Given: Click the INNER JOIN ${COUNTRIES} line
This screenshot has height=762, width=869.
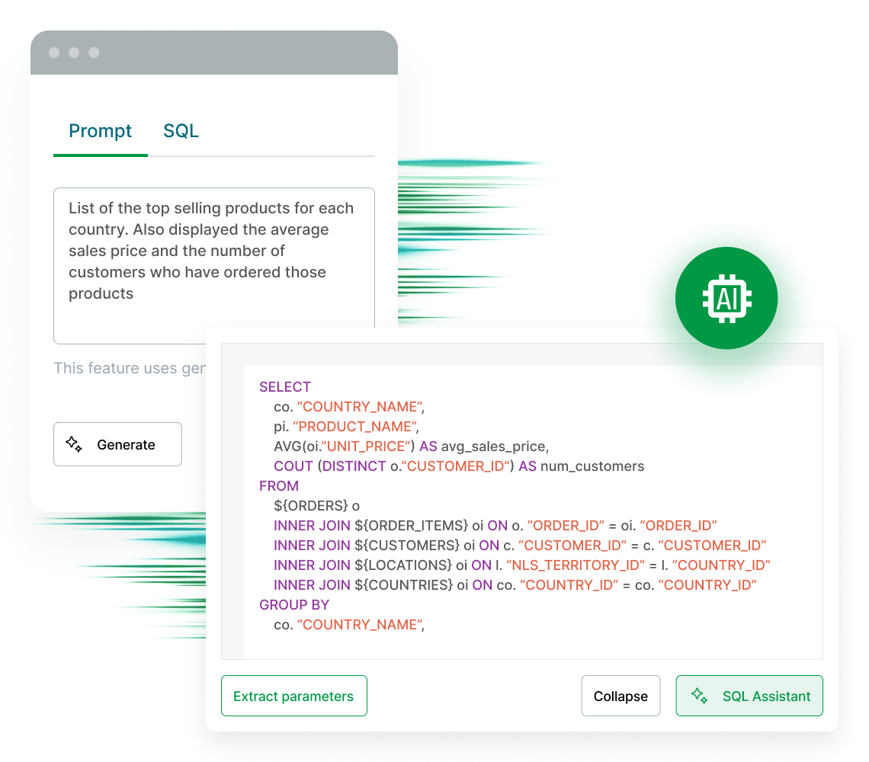Looking at the screenshot, I should 515,585.
